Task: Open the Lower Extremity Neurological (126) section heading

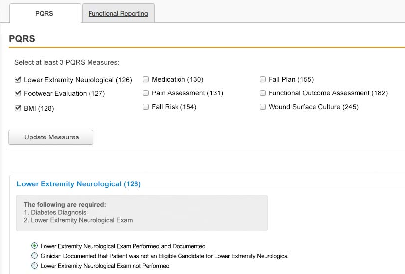Action: point(79,184)
